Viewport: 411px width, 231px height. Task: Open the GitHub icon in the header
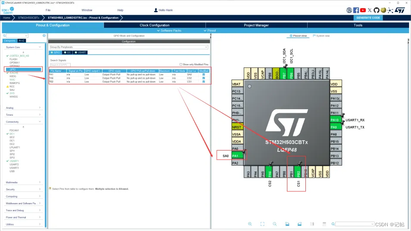377,10
